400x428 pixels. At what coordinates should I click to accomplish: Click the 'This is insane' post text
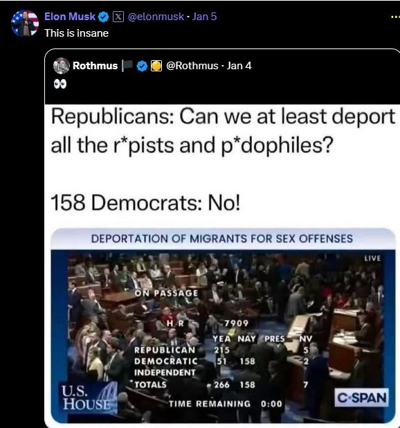[x=77, y=33]
